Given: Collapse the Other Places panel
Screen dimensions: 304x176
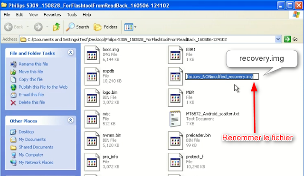Looking at the screenshot, I should [x=71, y=120].
